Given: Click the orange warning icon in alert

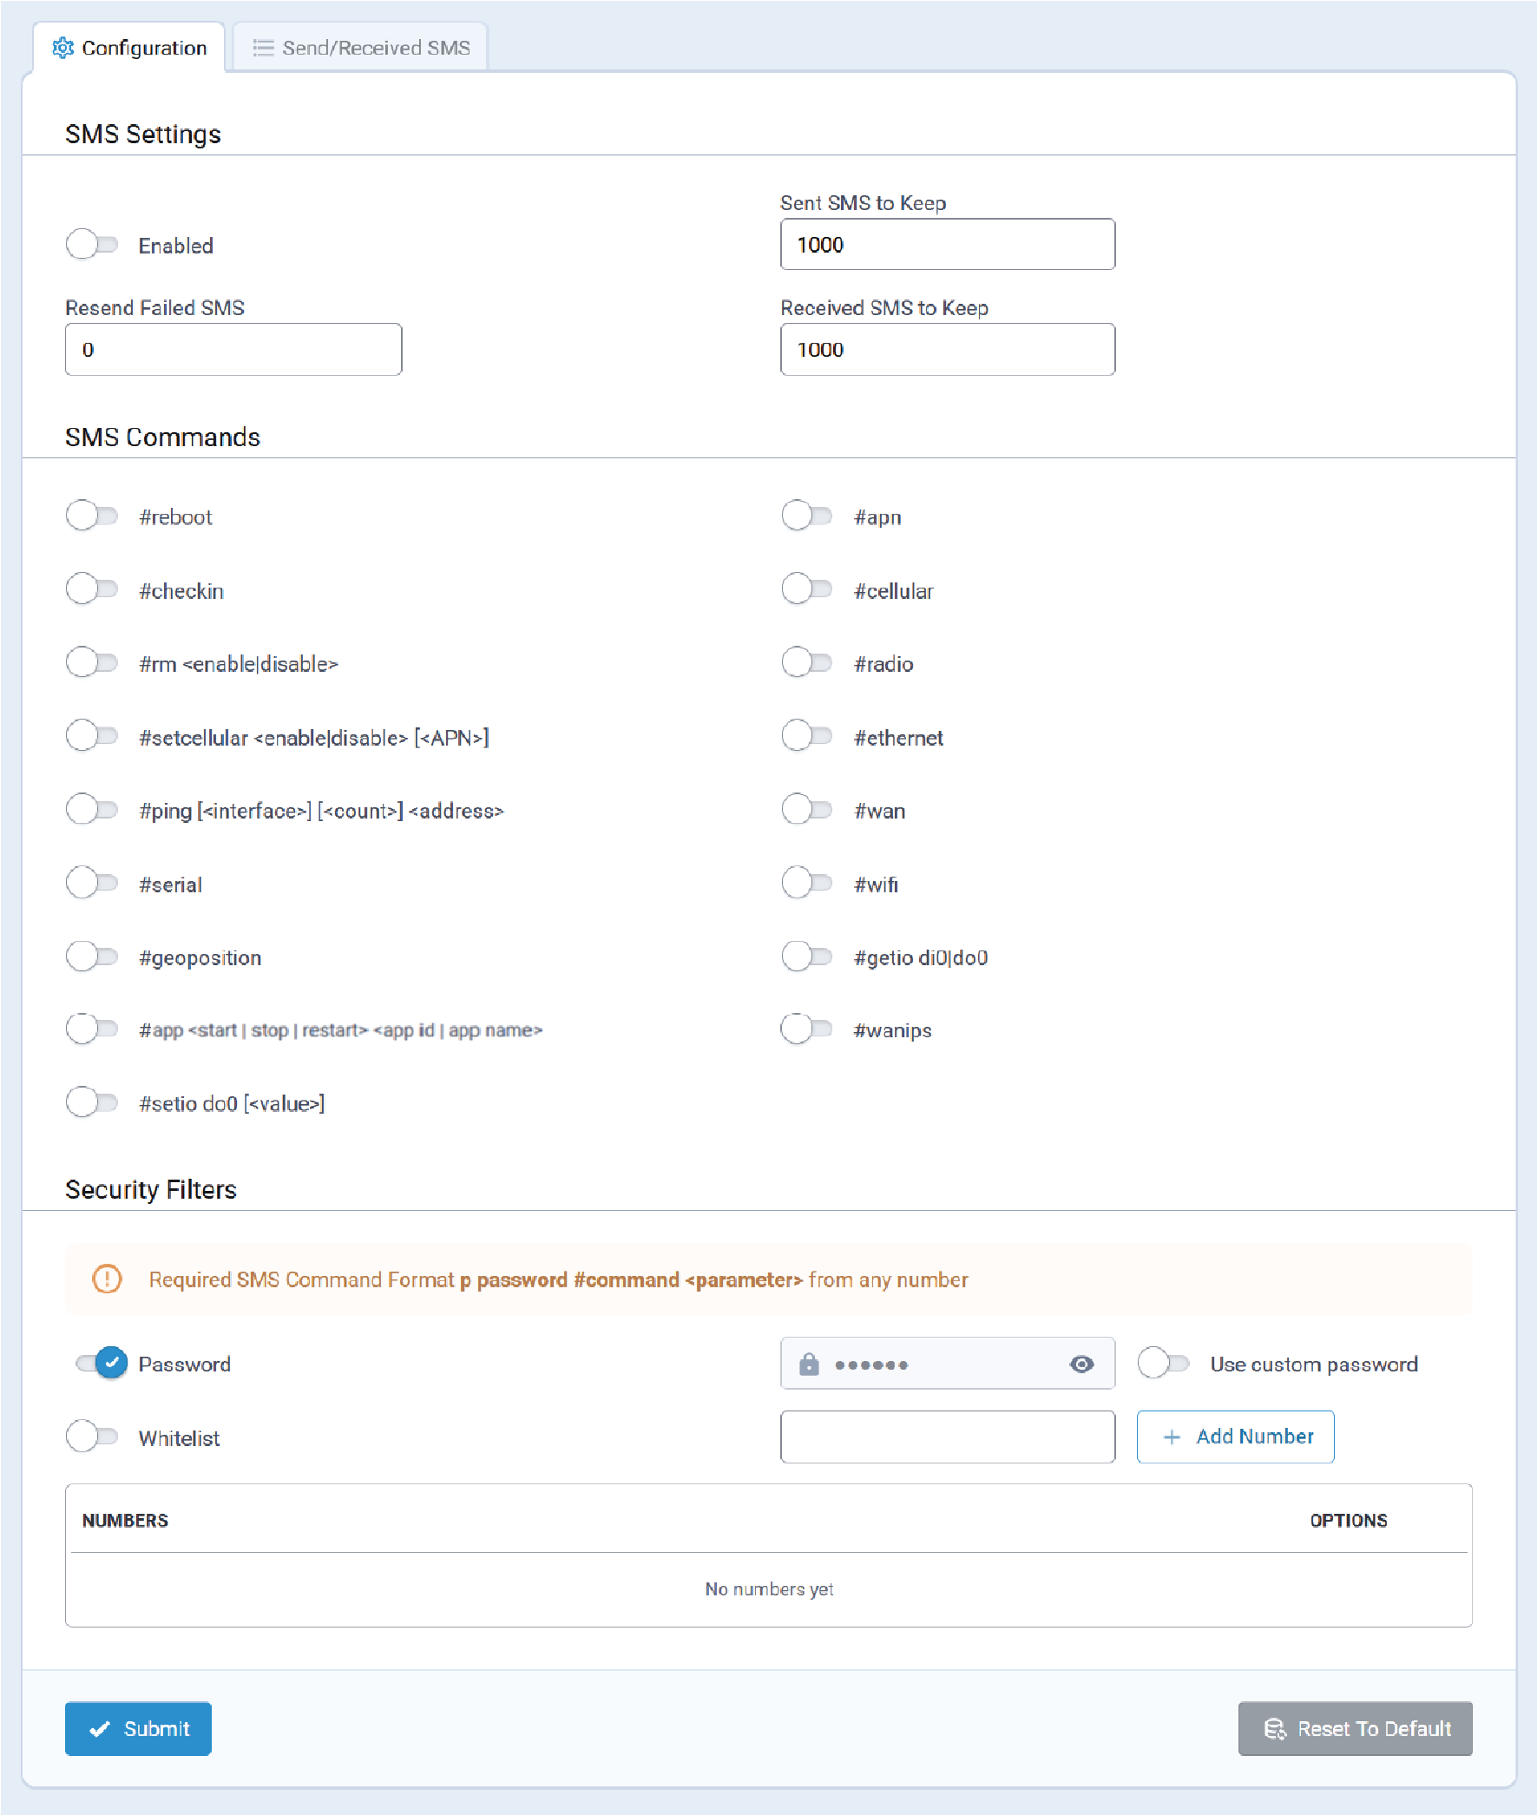Looking at the screenshot, I should [x=107, y=1279].
